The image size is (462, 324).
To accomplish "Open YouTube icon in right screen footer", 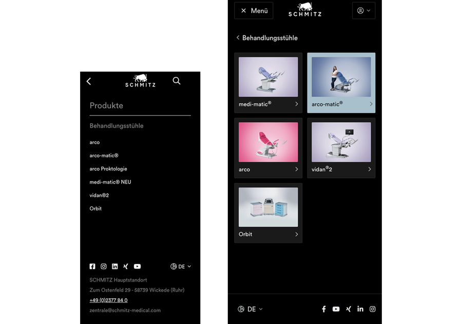I will [x=336, y=309].
